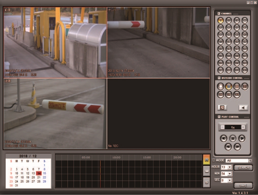Image resolution: width=258 pixels, height=195 pixels.
Task: Select the single-view division layout
Action: [221, 86]
